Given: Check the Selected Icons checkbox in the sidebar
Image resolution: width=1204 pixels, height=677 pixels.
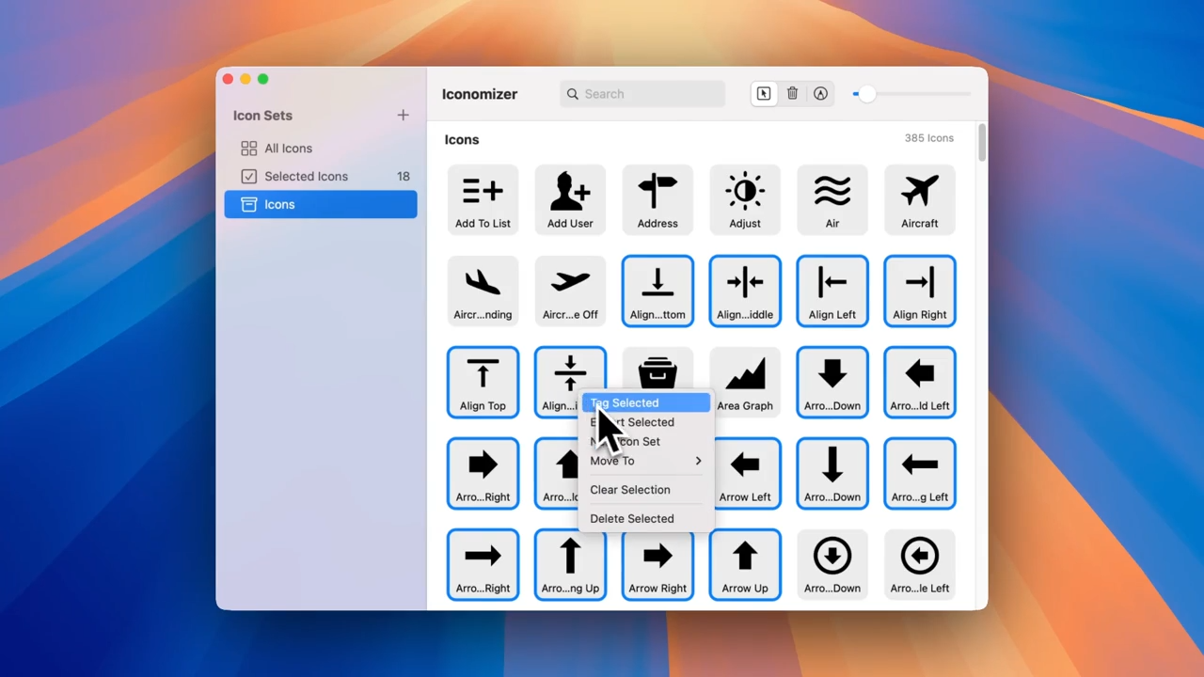Looking at the screenshot, I should point(249,176).
